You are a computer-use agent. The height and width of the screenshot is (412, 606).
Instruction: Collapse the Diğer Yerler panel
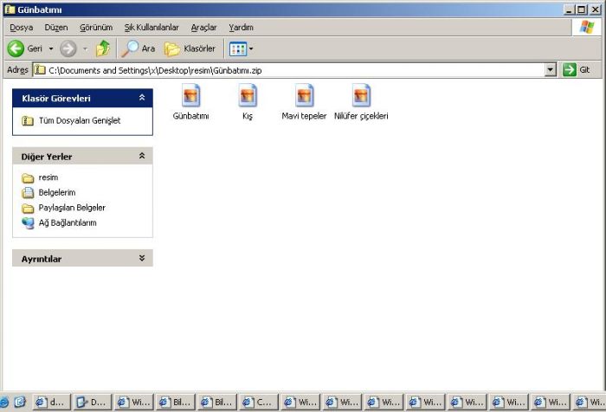click(142, 157)
